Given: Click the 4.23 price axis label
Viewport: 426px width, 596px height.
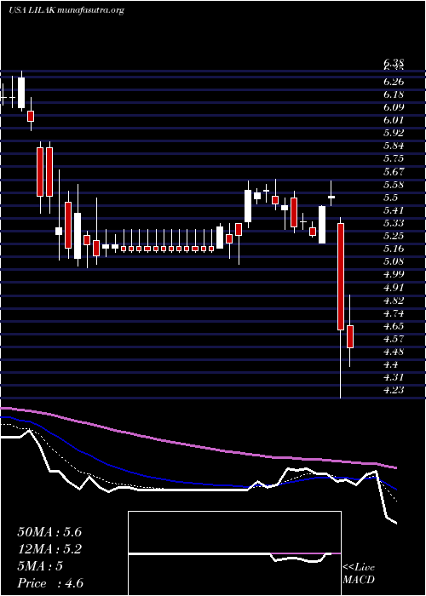Looking at the screenshot, I should click(394, 391).
